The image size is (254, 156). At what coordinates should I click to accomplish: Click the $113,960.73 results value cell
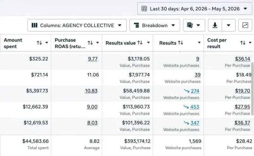(136, 107)
